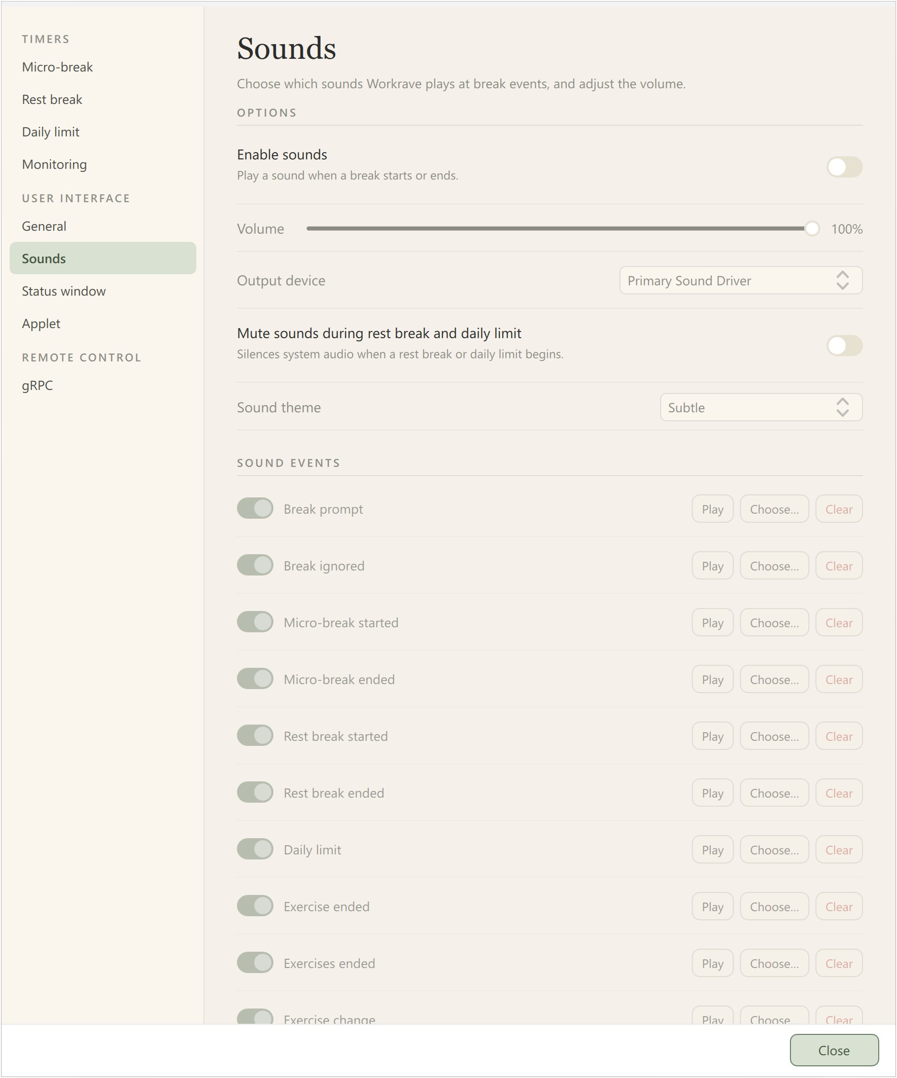Viewport: 897px width, 1078px height.
Task: Open the Monitoring section
Action: tap(103, 164)
